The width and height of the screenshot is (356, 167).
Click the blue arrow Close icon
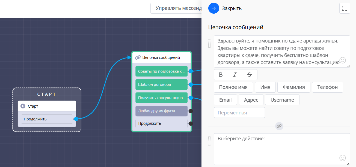(214, 8)
